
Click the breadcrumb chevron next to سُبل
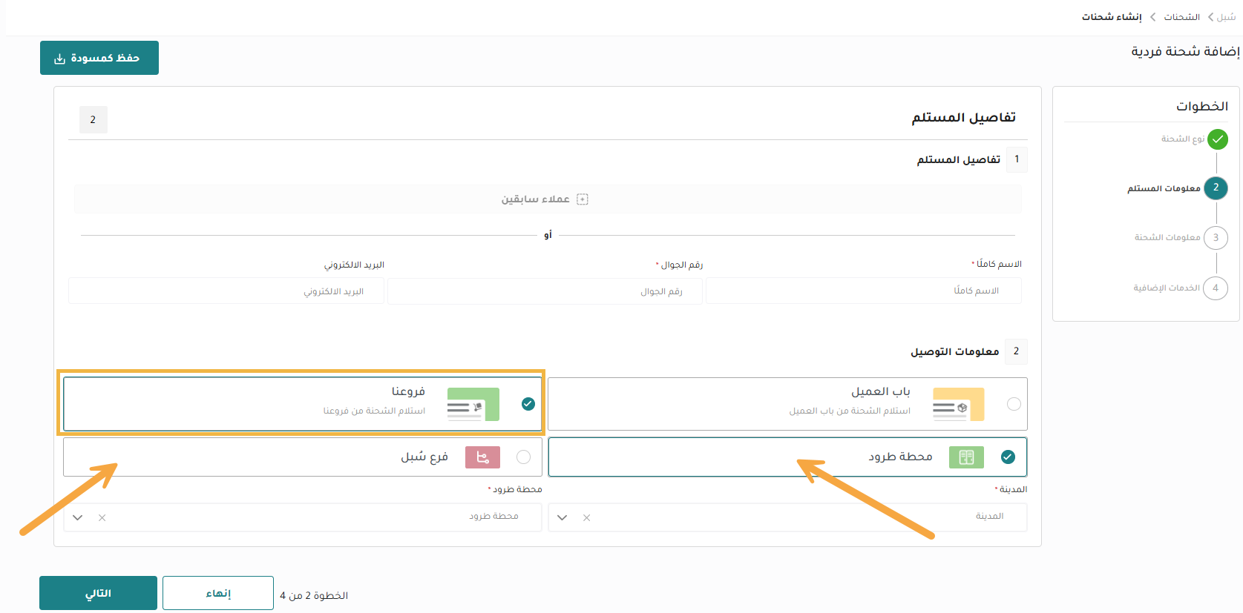1210,17
